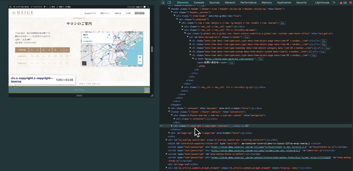The width and height of the screenshot is (353, 171).
Task: Click the map zoom in plus button
Action: tap(140, 57)
